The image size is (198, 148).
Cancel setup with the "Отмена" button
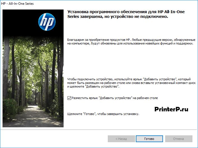[x=178, y=139]
